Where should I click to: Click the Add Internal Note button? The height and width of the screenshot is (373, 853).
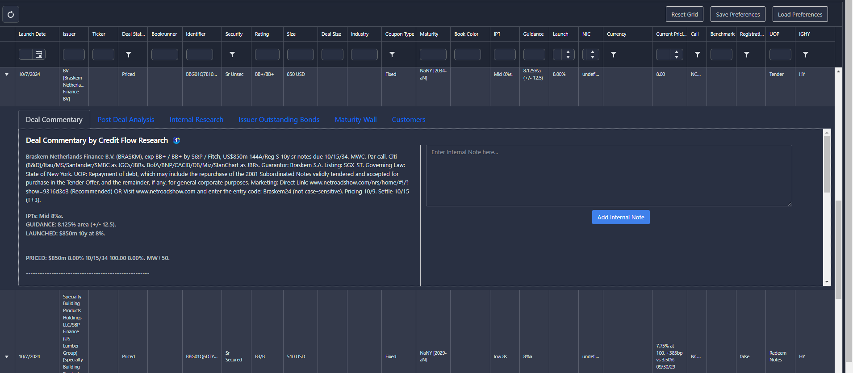(621, 217)
